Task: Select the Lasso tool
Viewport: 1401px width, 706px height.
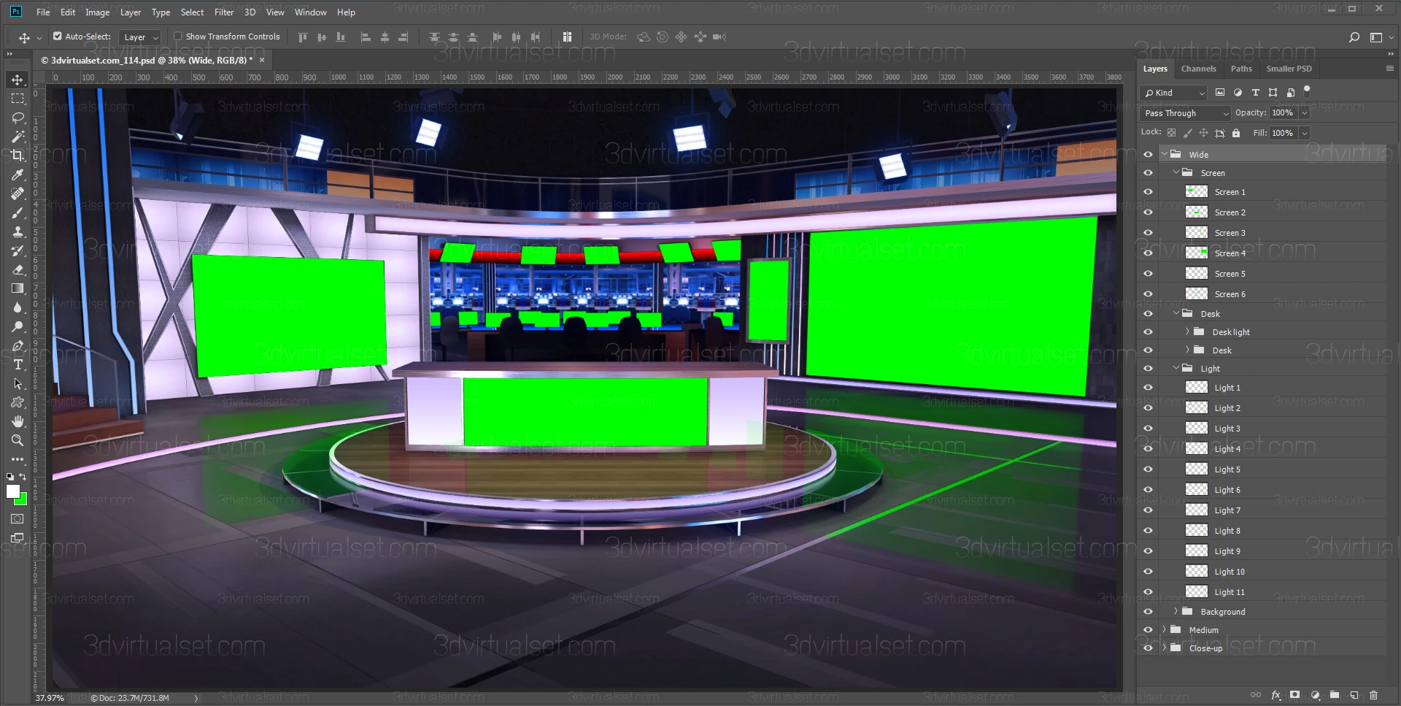Action: pyautogui.click(x=18, y=118)
